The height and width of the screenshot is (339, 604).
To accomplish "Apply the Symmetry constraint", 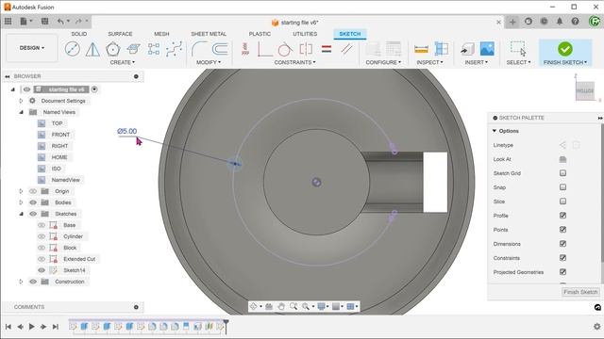I will [306, 49].
